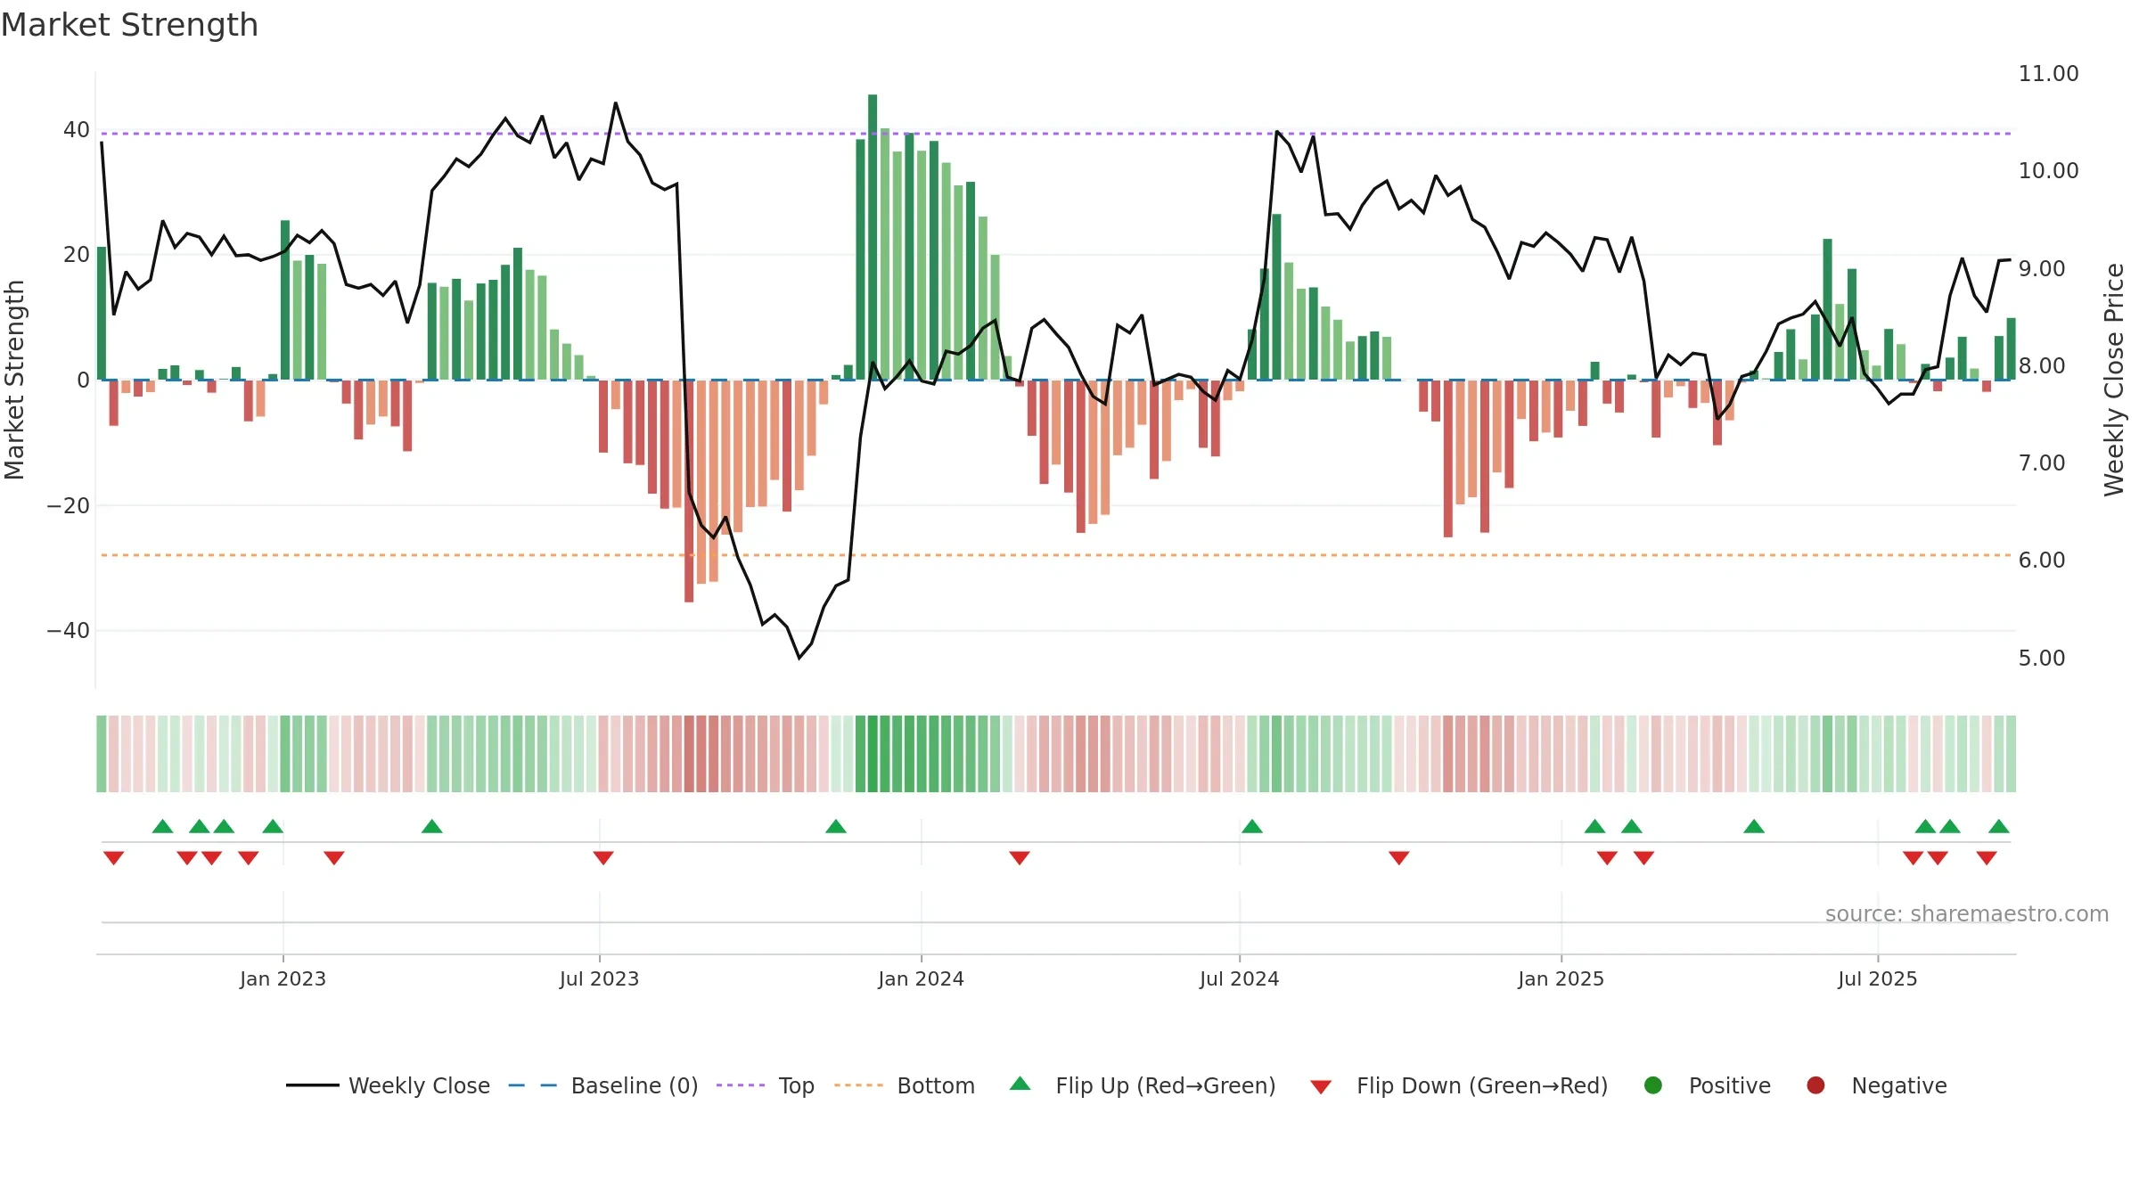Screen dimensions: 2139x1203
Task: Click the Jan 2023 axis label
Action: pyautogui.click(x=283, y=978)
